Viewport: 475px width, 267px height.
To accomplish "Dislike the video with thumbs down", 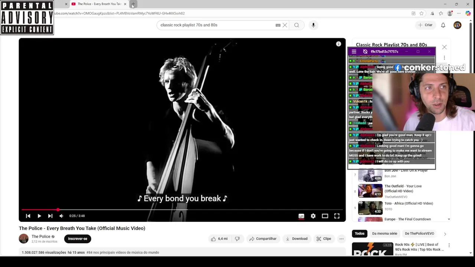I will pyautogui.click(x=237, y=239).
